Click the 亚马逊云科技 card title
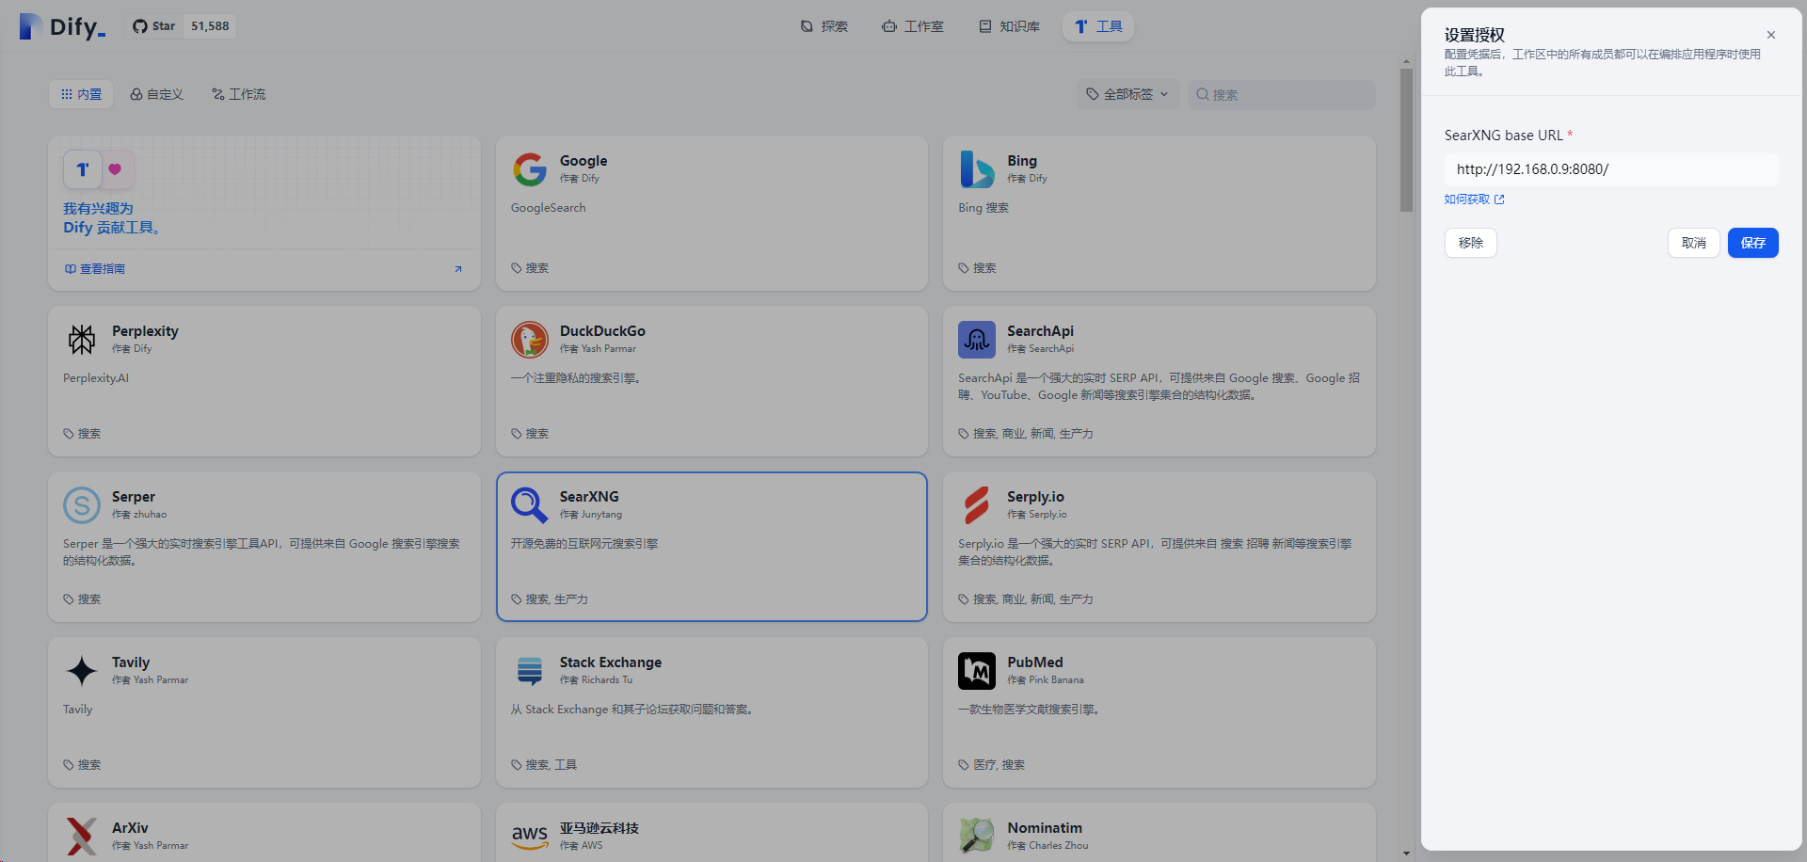 click(x=600, y=828)
